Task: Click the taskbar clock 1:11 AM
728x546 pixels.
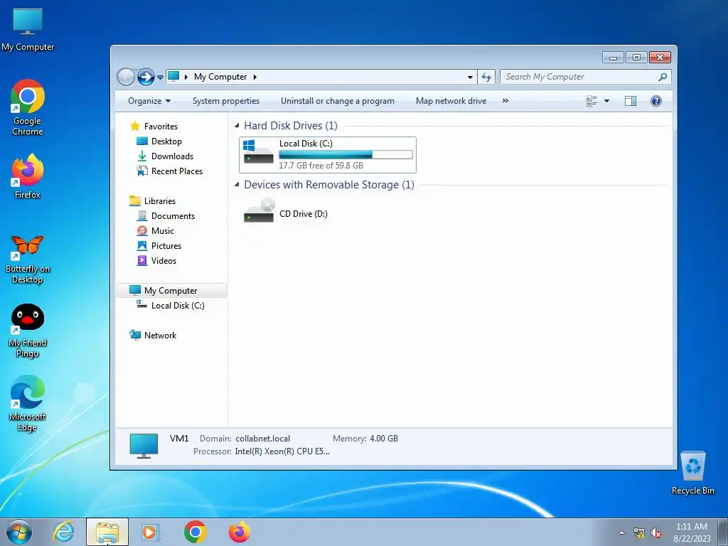Action: pos(692,527)
